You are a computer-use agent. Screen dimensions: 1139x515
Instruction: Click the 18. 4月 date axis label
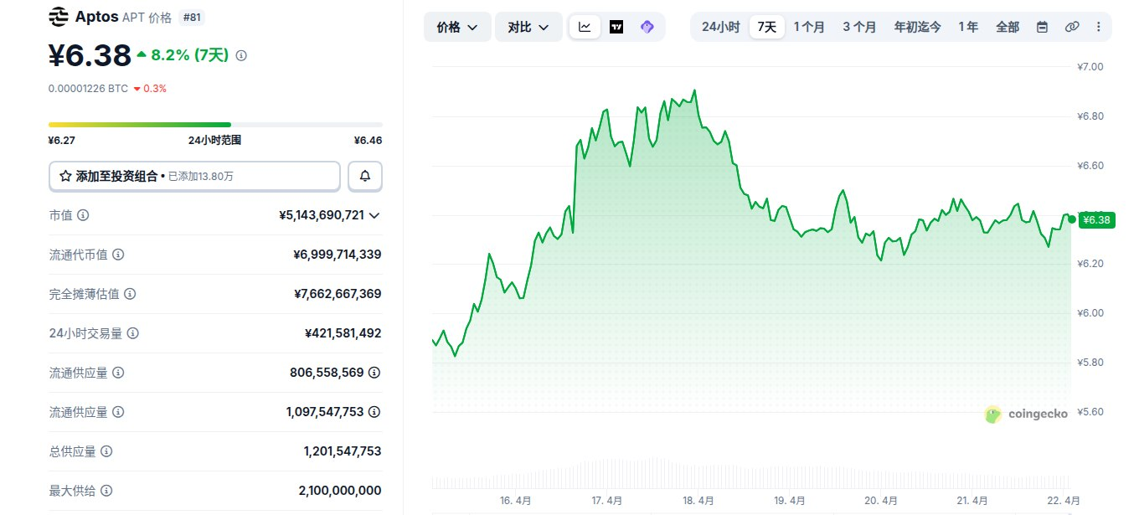tap(698, 501)
